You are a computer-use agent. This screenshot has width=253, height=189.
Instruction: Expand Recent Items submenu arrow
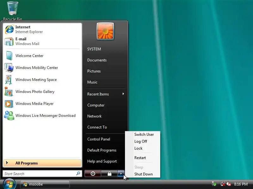(123, 94)
